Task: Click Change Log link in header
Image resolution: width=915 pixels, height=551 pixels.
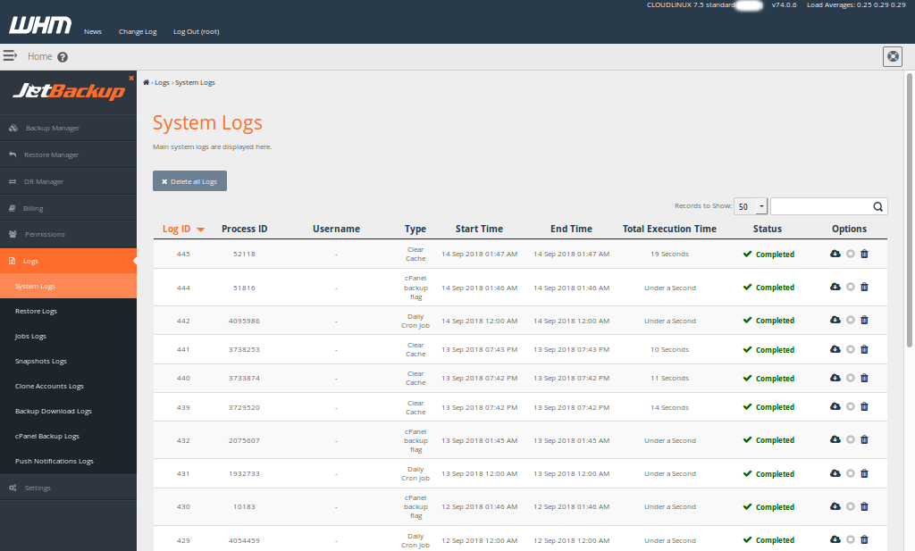Action: click(x=138, y=31)
